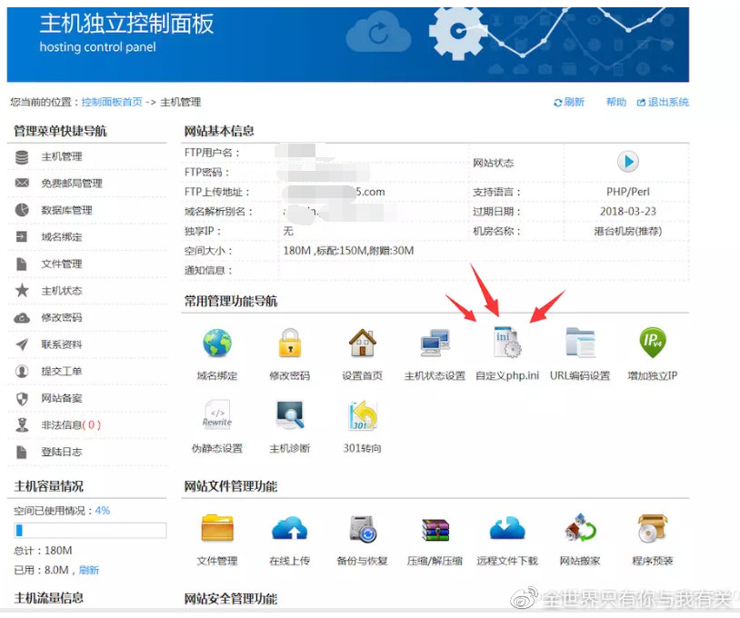740x618 pixels.
Task: Click 退出系统 logout link
Action: [667, 103]
